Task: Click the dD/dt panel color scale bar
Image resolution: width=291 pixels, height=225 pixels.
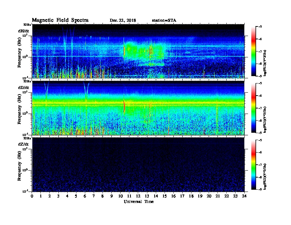Action: 254,108
